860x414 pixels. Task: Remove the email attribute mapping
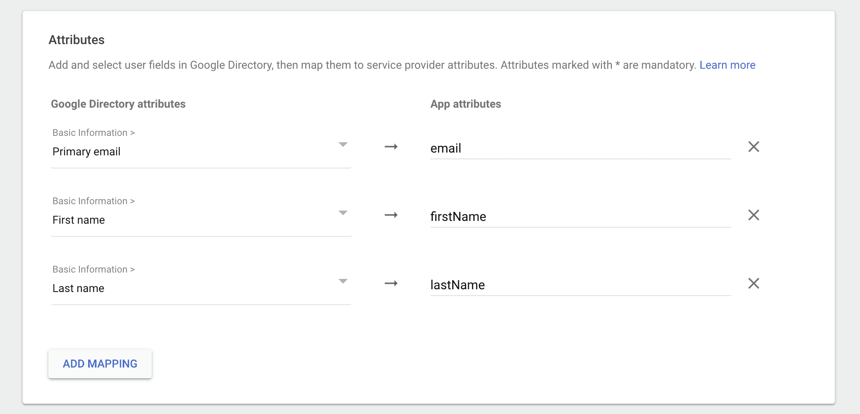tap(753, 147)
